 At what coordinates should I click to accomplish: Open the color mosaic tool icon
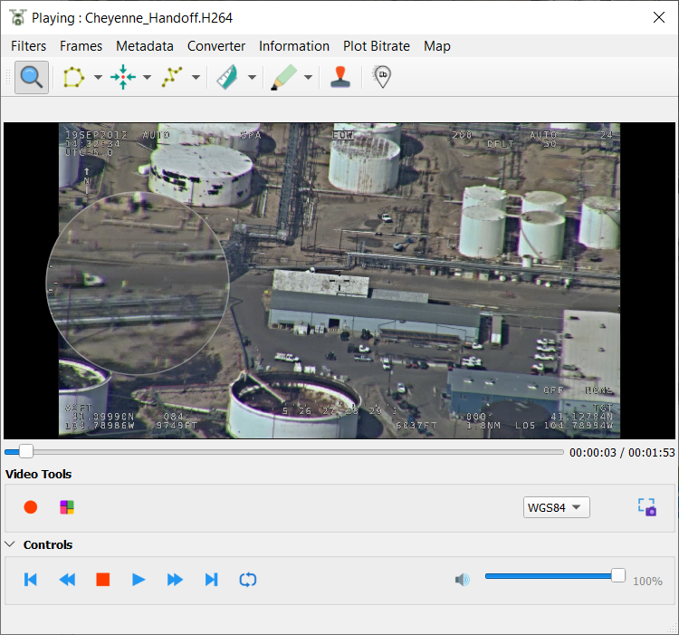click(x=67, y=507)
